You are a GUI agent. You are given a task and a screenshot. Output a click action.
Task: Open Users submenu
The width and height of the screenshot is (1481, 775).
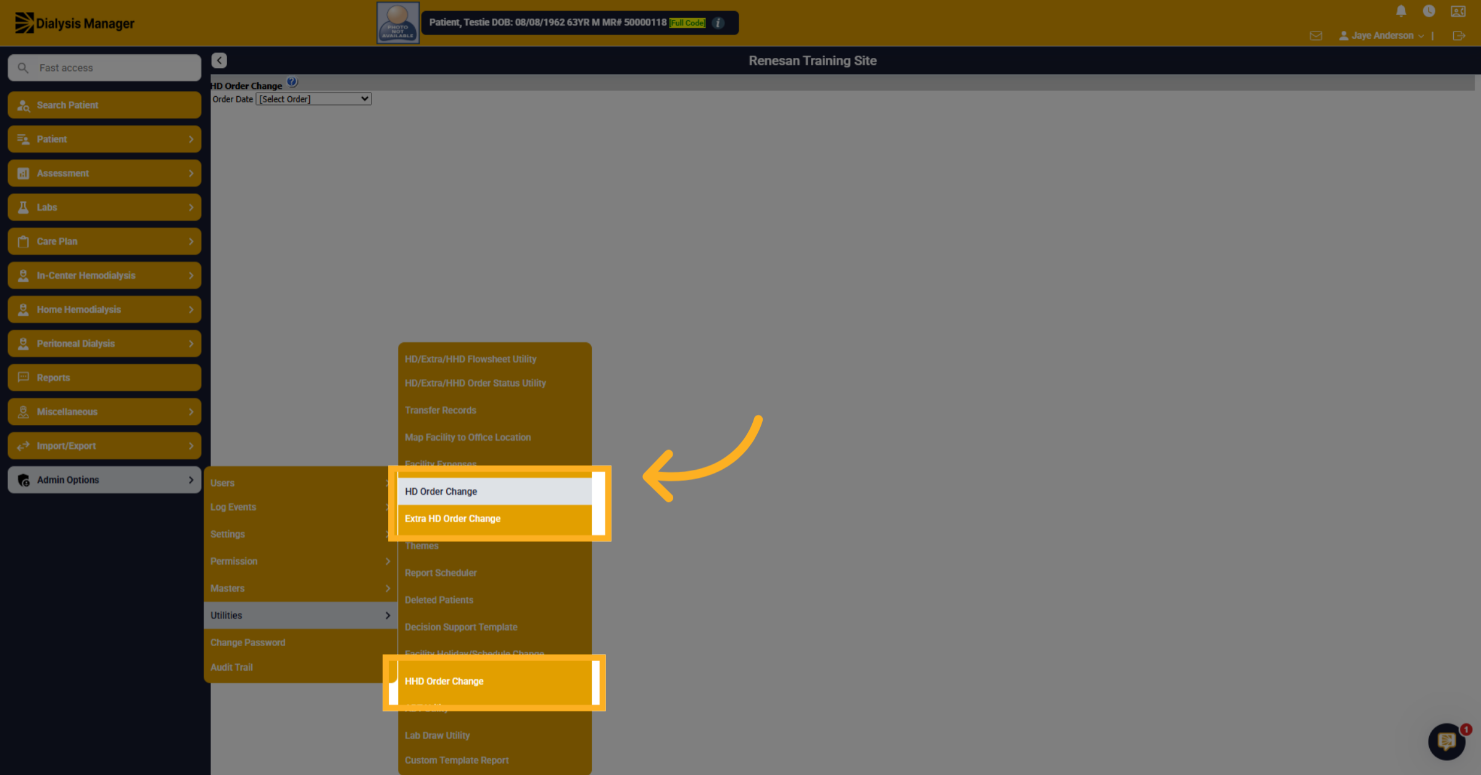(x=301, y=483)
